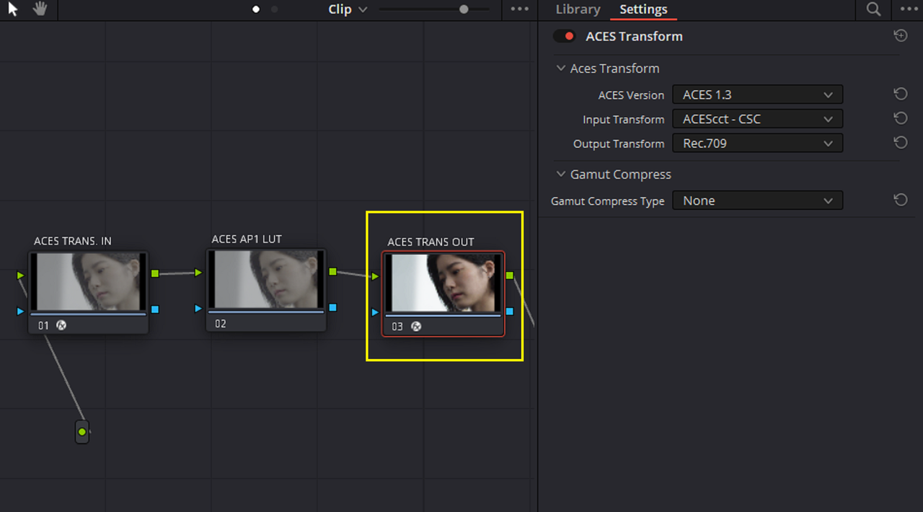Reset the Gamut Compress Type setting
The image size is (923, 512).
(900, 200)
